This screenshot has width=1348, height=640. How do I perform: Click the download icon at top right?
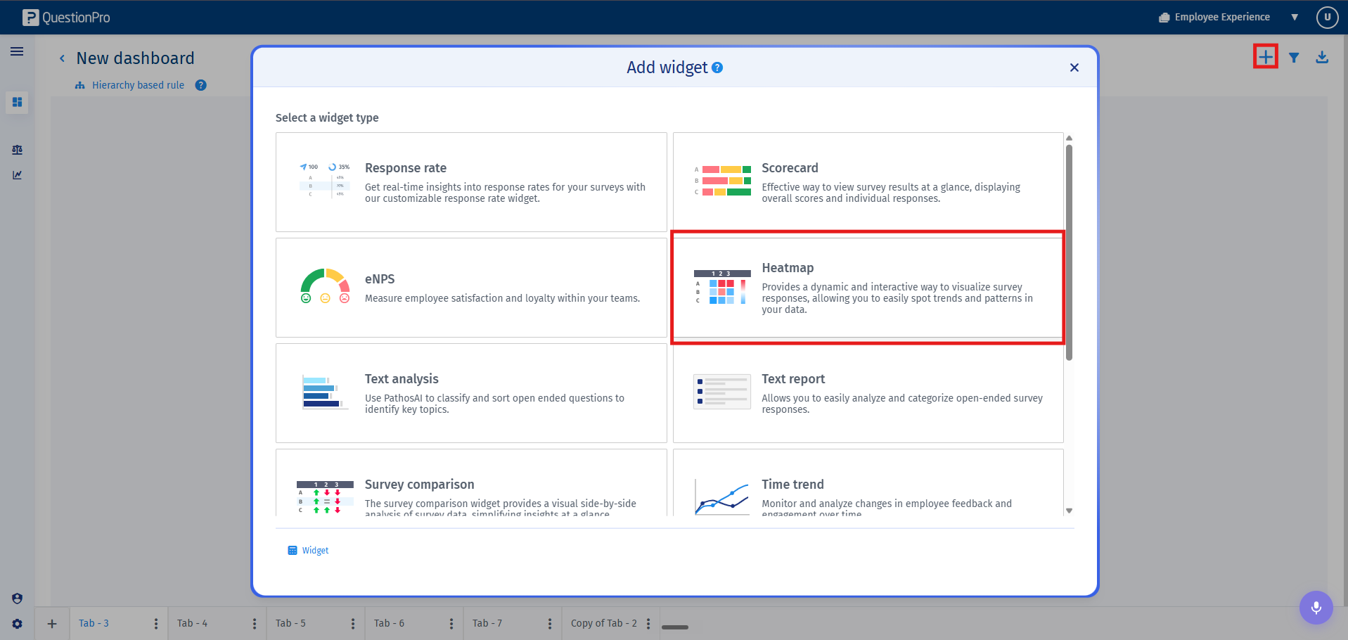point(1322,57)
